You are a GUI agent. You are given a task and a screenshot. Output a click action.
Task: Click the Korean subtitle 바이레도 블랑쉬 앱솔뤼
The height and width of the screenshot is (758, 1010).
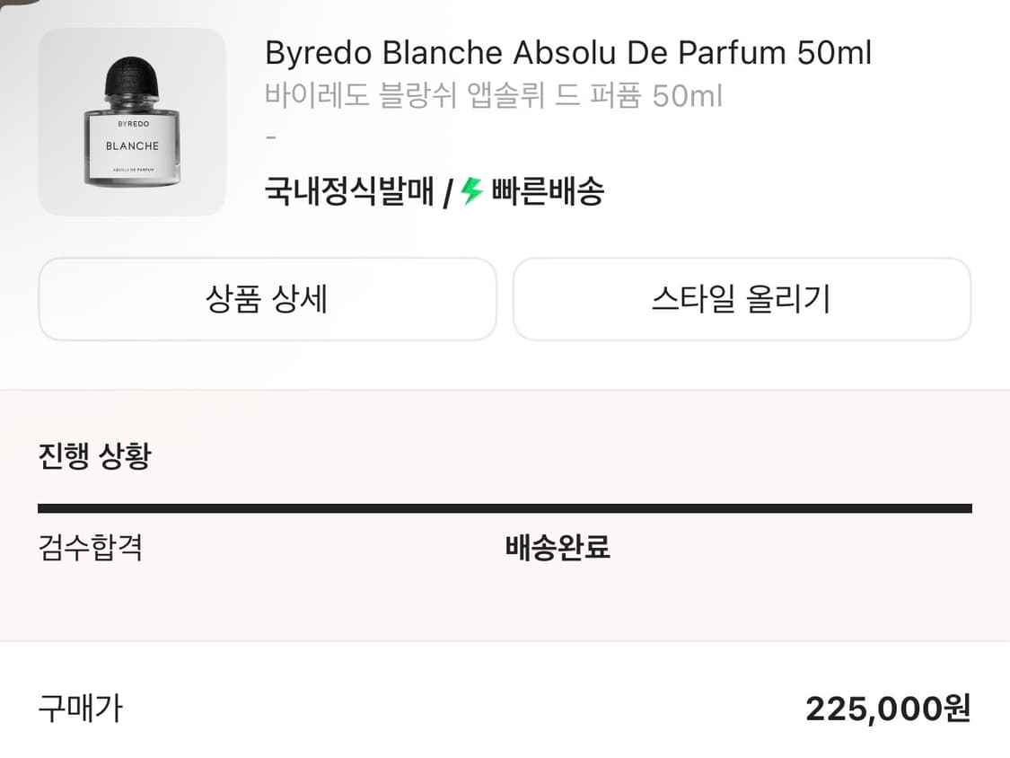(x=492, y=96)
